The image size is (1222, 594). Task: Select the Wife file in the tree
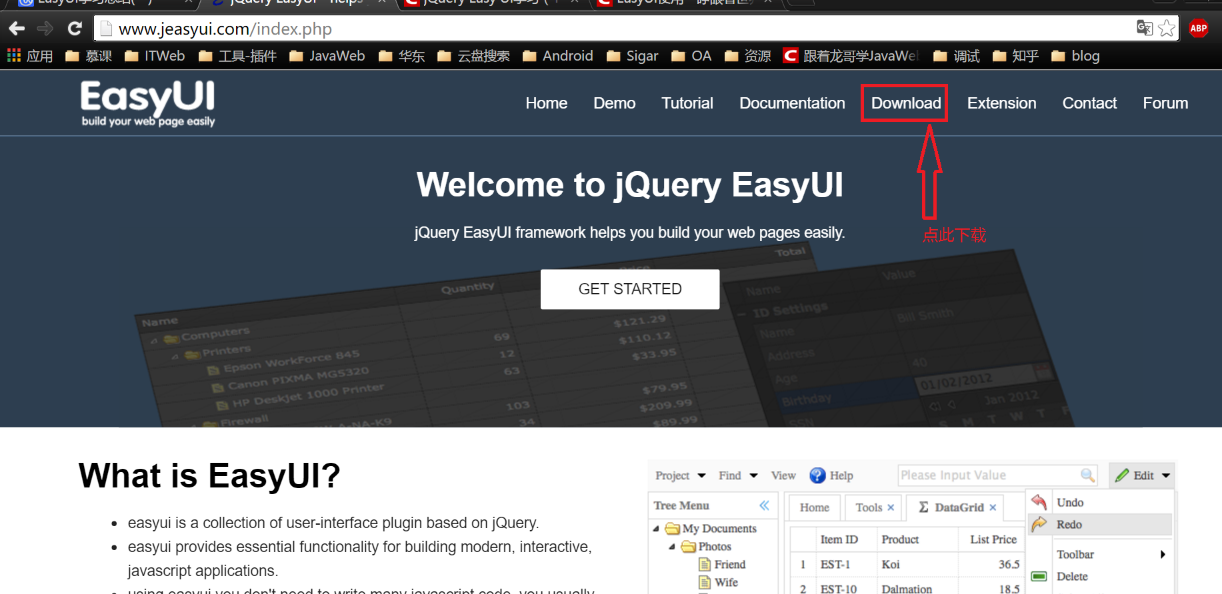pos(719,583)
